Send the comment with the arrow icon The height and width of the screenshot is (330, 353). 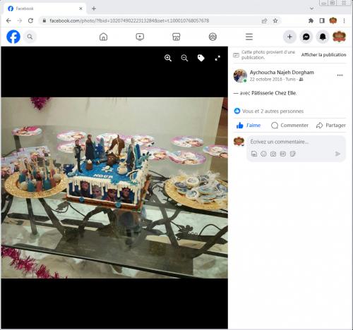click(x=337, y=154)
